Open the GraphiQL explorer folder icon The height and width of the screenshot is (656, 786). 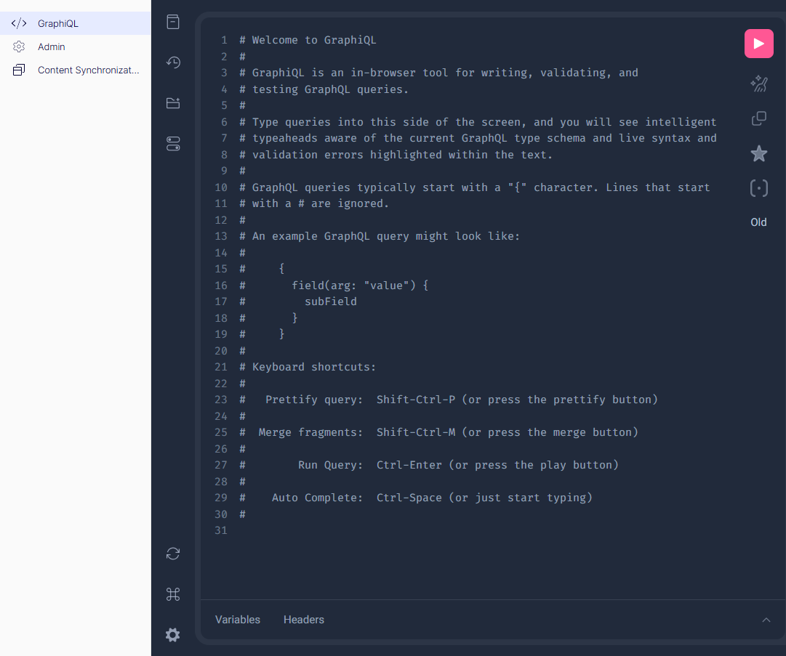(173, 103)
